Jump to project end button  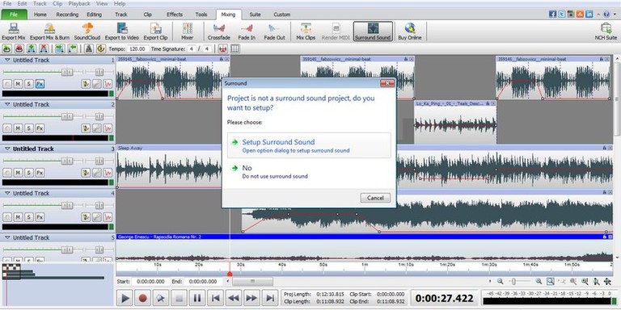tap(269, 298)
